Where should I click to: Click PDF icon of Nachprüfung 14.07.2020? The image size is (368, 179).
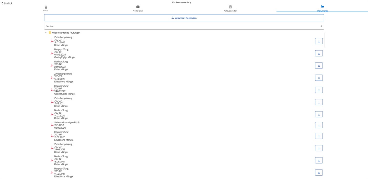52,114
